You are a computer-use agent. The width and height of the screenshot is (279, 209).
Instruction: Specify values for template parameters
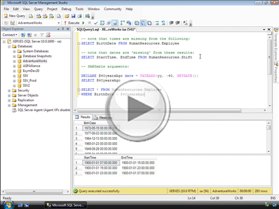point(185,23)
